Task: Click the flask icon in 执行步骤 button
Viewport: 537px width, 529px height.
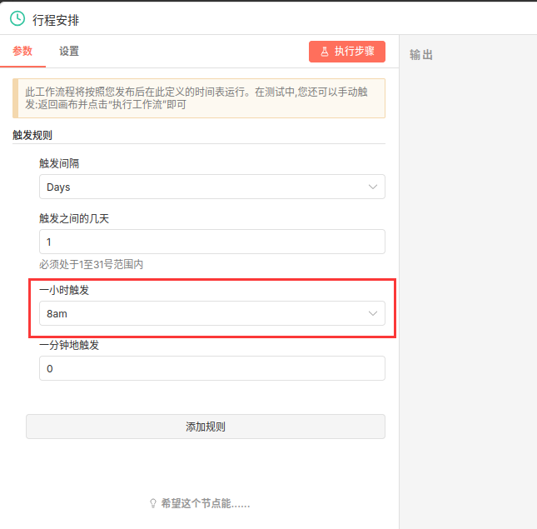Action: [325, 52]
